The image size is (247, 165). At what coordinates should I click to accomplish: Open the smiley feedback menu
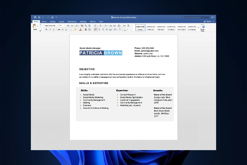[213, 17]
